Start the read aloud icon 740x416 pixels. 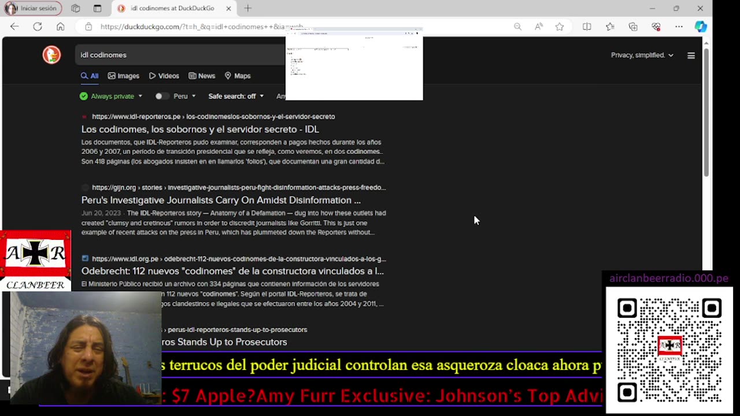click(x=539, y=27)
